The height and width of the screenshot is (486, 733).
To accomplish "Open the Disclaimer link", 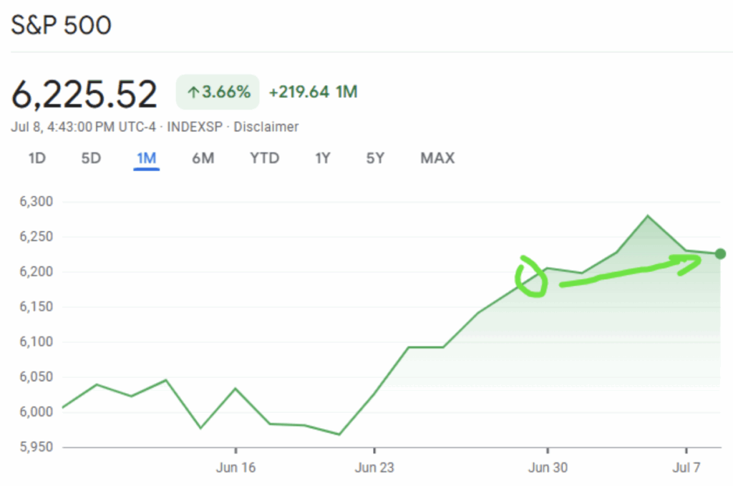I will click(266, 127).
